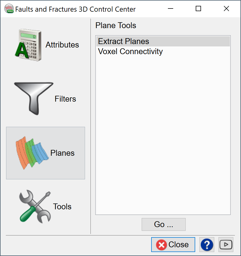Select Extract Planes in the list
The width and height of the screenshot is (241, 256).
pos(123,41)
